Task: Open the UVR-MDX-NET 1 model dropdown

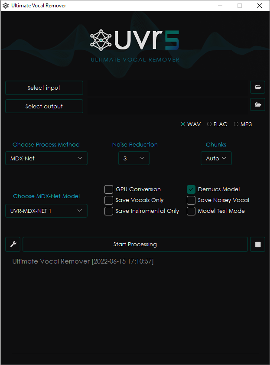Action: 46,211
